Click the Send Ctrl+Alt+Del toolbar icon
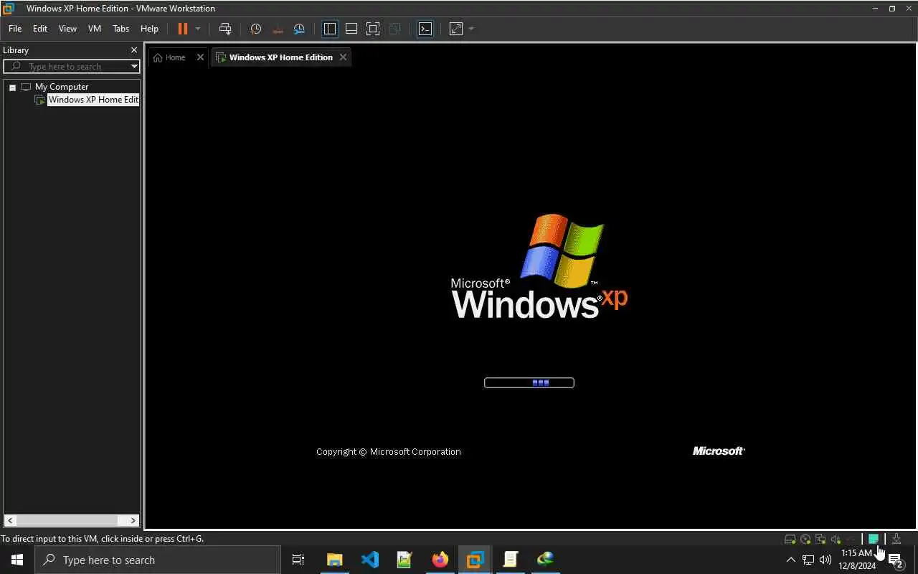The image size is (918, 574). pyautogui.click(x=225, y=29)
